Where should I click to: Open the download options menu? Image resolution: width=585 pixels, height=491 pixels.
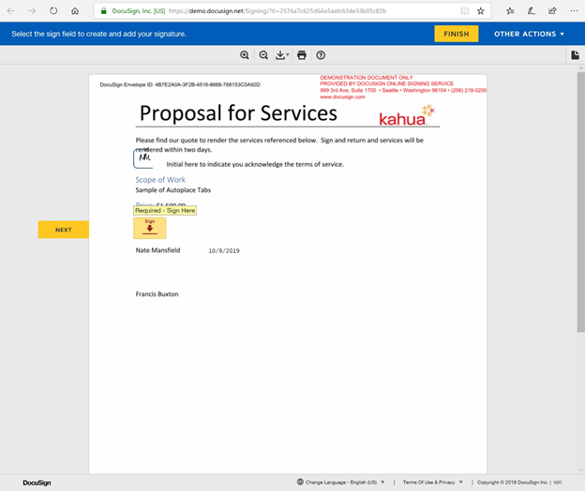point(282,55)
